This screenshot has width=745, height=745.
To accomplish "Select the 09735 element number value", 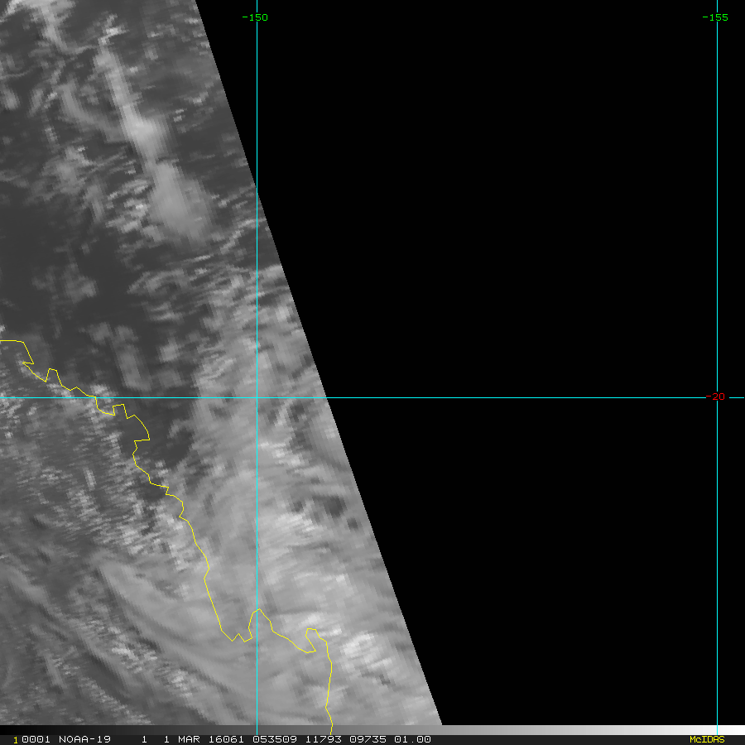I will tap(368, 739).
